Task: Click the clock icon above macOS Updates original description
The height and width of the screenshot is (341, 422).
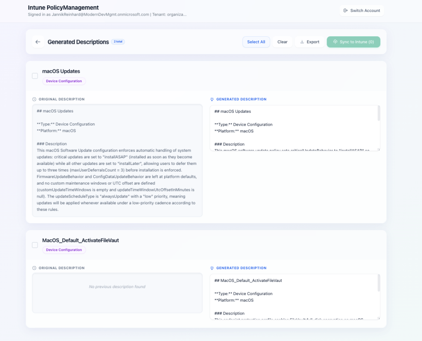Action: pyautogui.click(x=34, y=99)
